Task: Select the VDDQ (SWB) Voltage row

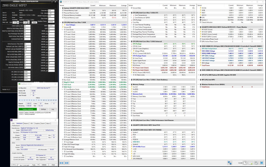Action: [231, 53]
